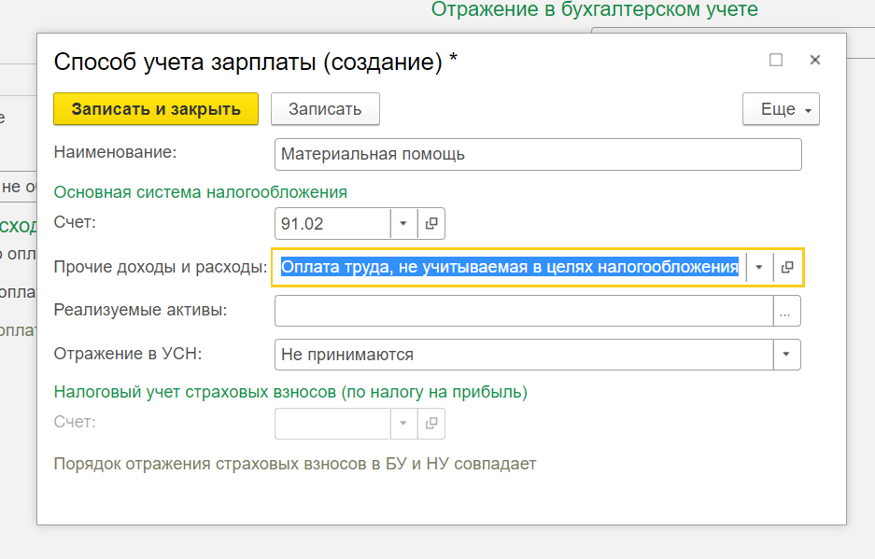Image resolution: width=875 pixels, height=559 pixels.
Task: Click the highlighted 'Оплата труда' text in field
Action: tap(510, 267)
